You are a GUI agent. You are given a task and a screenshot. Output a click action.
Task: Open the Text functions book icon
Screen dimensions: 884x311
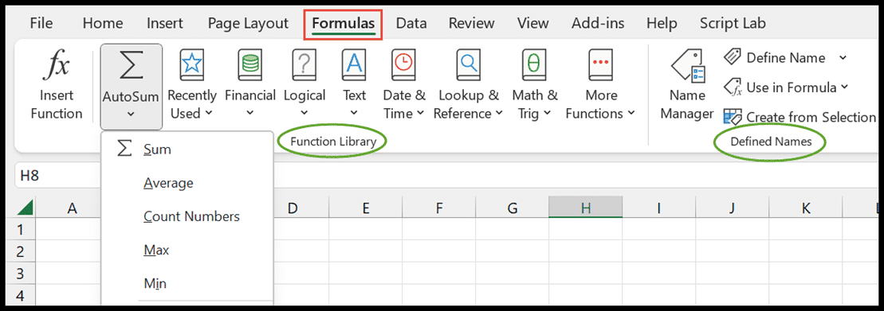[x=354, y=66]
